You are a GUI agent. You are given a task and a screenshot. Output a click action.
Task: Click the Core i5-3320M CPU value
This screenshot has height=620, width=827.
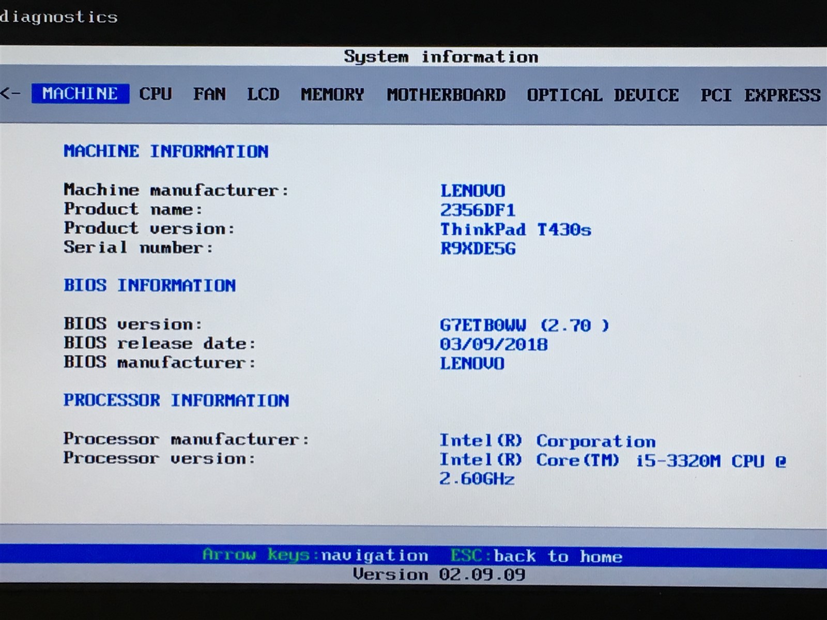[613, 460]
